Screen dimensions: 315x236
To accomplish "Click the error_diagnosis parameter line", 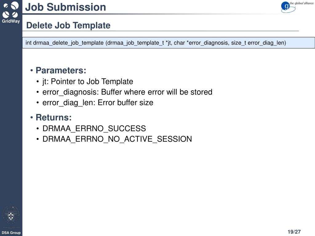I will [127, 92].
